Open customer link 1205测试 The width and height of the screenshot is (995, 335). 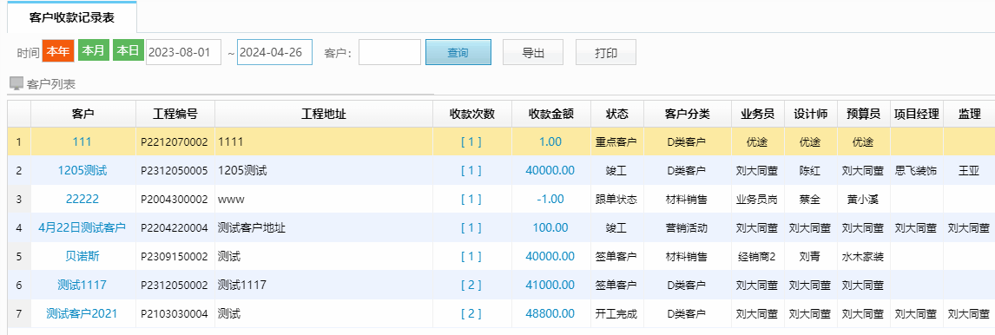click(x=82, y=171)
